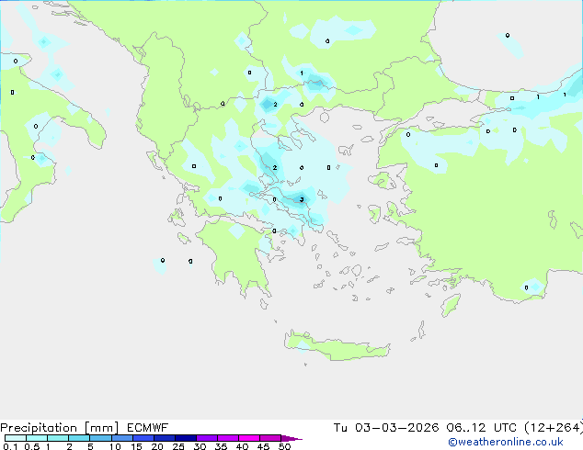Click legend scale label '25'

click(178, 446)
